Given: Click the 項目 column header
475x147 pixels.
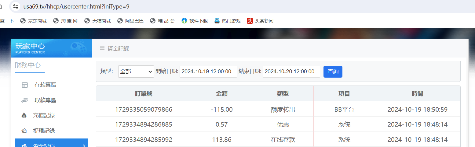Looking at the screenshot, I should (x=344, y=94).
